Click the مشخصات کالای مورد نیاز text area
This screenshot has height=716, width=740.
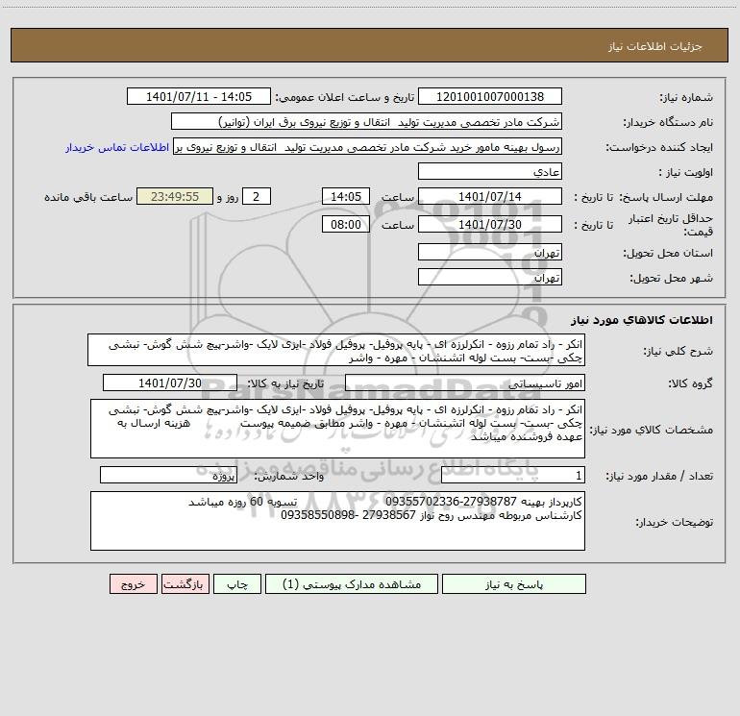pos(337,429)
